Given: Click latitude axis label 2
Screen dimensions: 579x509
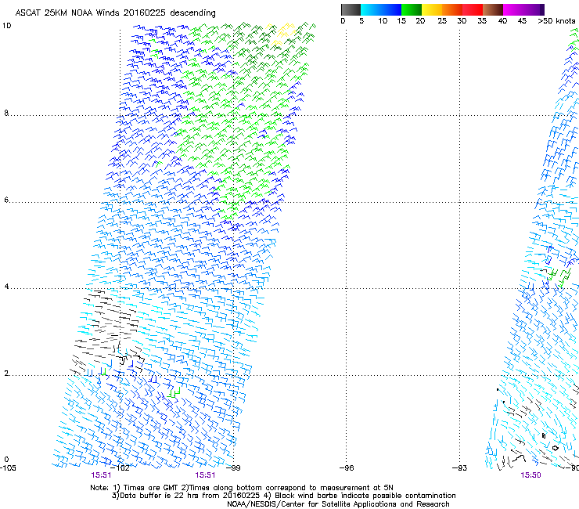Looking at the screenshot, I should point(6,373).
